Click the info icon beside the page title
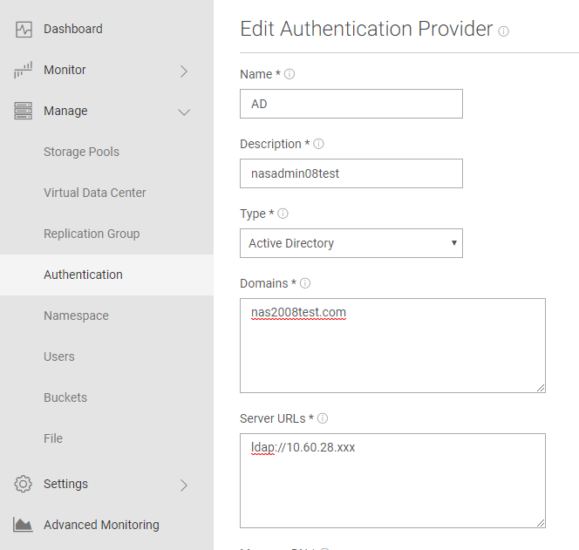This screenshot has height=550, width=579. tap(504, 31)
